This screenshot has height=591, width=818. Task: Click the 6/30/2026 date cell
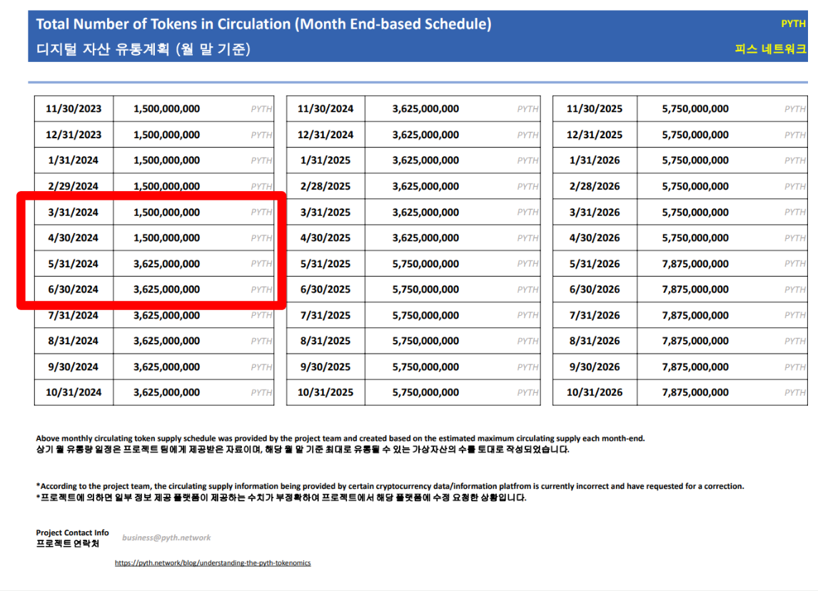tap(595, 289)
